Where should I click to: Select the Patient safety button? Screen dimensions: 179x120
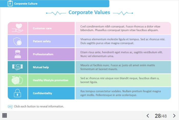coord(51,41)
